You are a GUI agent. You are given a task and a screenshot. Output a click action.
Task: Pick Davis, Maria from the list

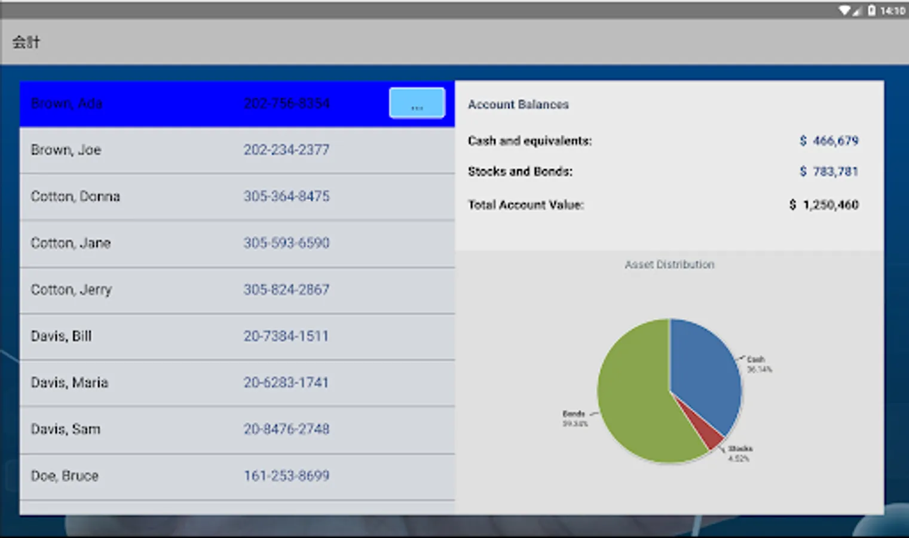tap(237, 383)
